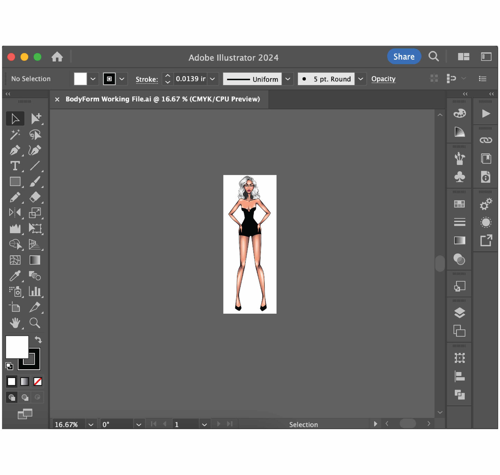Click the stroke weight input field
The image size is (500, 475).
coord(190,79)
